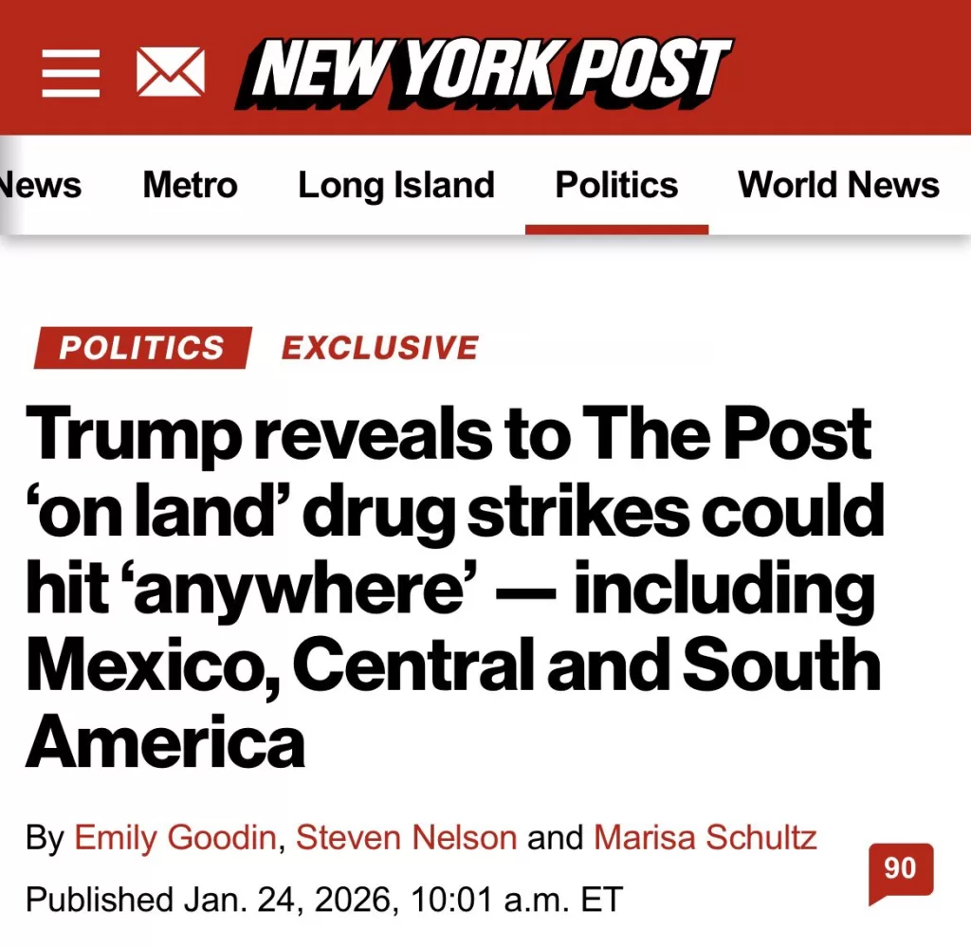Switch to the partially visible News tab
The height and width of the screenshot is (947, 971).
pyautogui.click(x=40, y=184)
